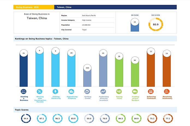The height and width of the screenshot is (126, 190).
Task: Select the Resolving Insolvency icon
Action: click(167, 91)
